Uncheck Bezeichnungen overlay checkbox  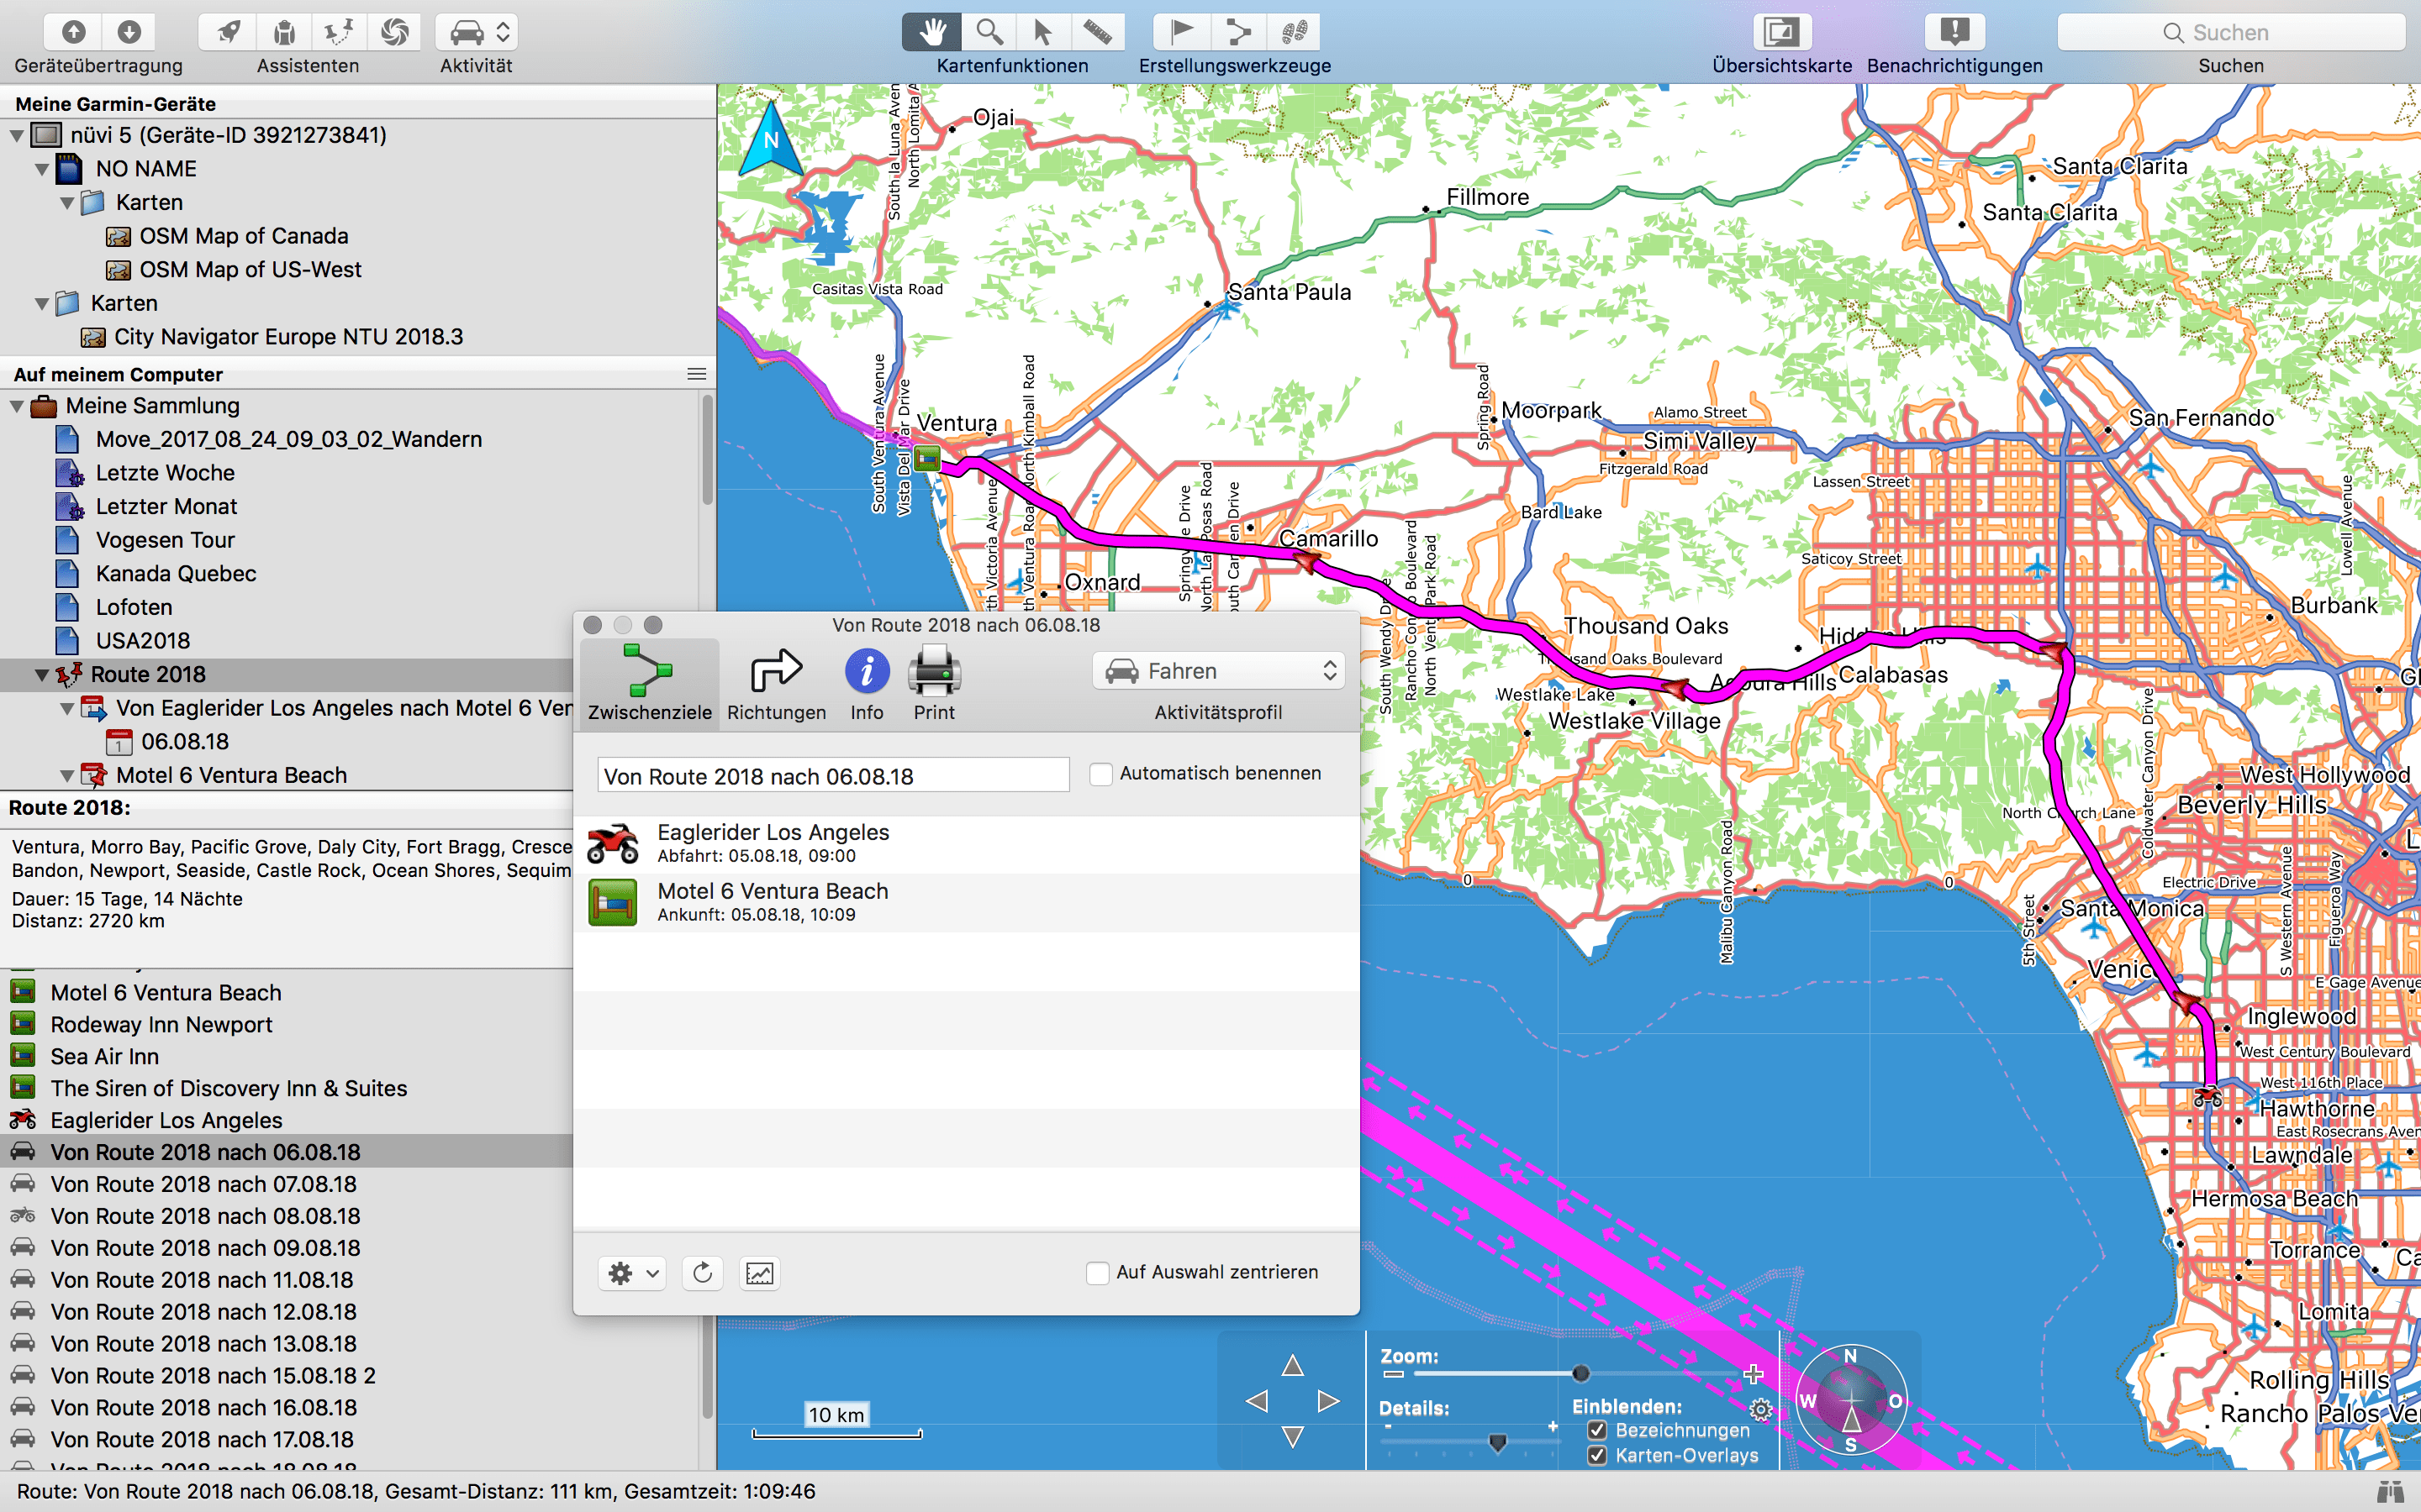tap(1596, 1431)
